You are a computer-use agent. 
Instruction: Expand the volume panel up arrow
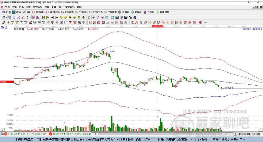coord(2,130)
